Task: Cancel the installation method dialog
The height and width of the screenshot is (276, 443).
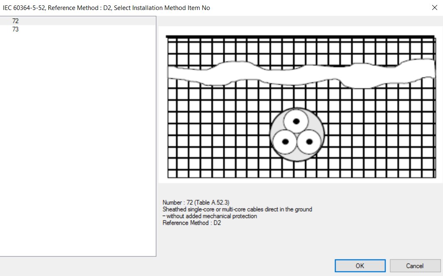Action: (415, 266)
